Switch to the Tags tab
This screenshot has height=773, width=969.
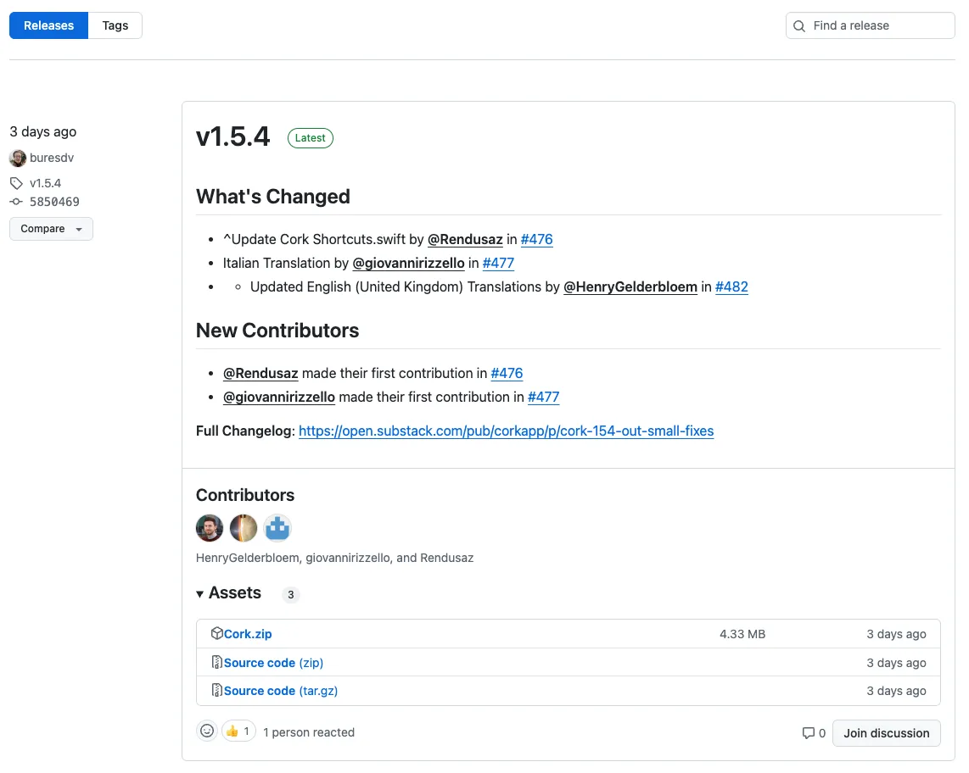click(115, 25)
